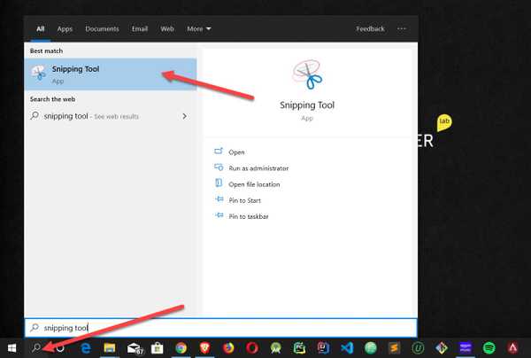Click the Feedback link
Viewport: 531px width, 358px height.
tap(370, 29)
